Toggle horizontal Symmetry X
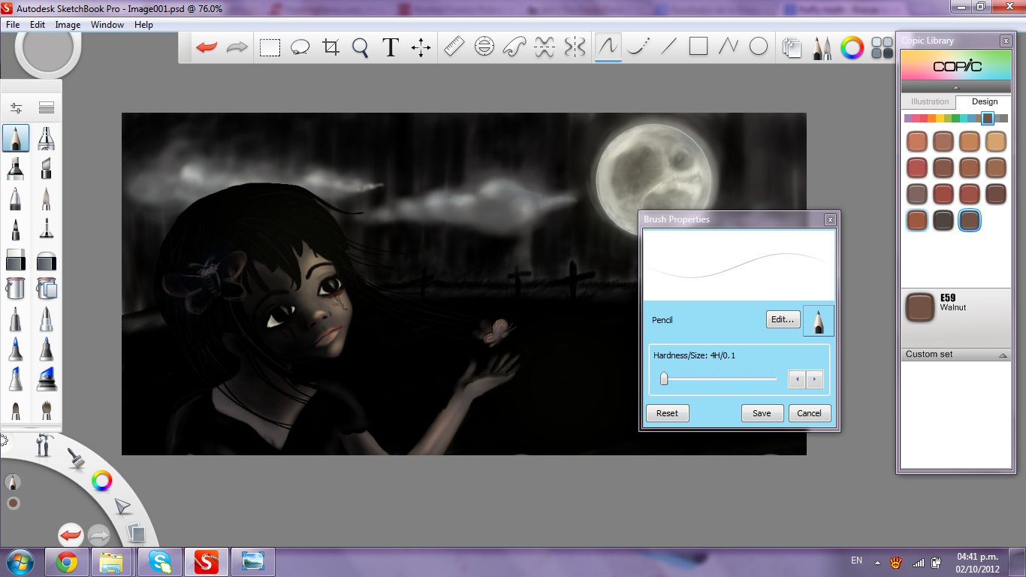Screen dimensions: 1026x577 point(545,47)
